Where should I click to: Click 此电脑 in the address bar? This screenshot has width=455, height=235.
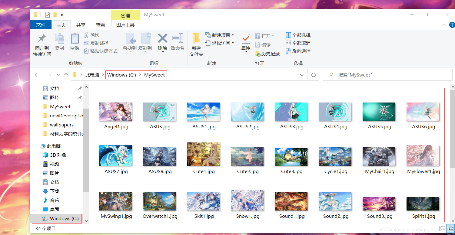click(92, 75)
